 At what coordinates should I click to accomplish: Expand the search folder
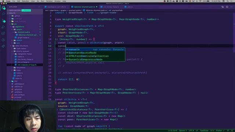pyautogui.click(x=25, y=40)
